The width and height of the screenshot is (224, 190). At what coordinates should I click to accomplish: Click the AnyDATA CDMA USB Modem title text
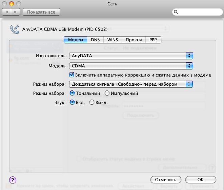click(65, 29)
